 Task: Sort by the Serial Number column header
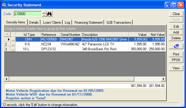click(x=71, y=34)
